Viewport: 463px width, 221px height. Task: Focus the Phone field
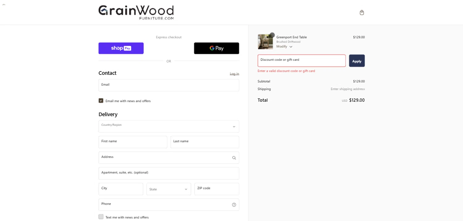[x=169, y=205]
